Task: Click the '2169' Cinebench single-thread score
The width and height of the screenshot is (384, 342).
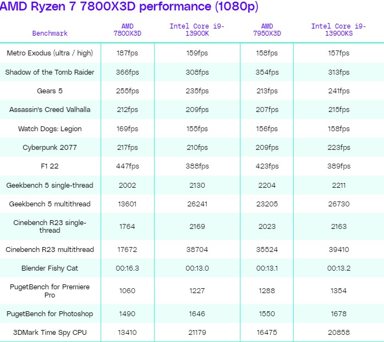Action: [197, 227]
